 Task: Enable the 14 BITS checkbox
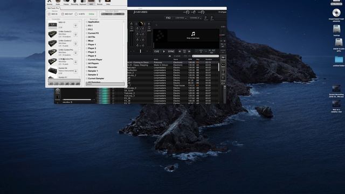pyautogui.click(x=76, y=14)
